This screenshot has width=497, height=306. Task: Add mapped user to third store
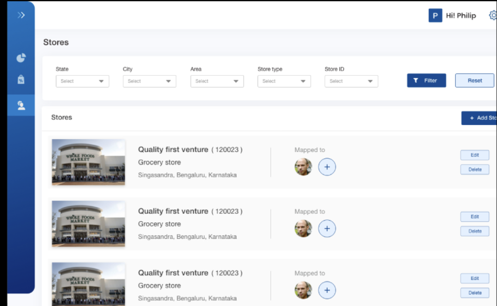pyautogui.click(x=327, y=290)
